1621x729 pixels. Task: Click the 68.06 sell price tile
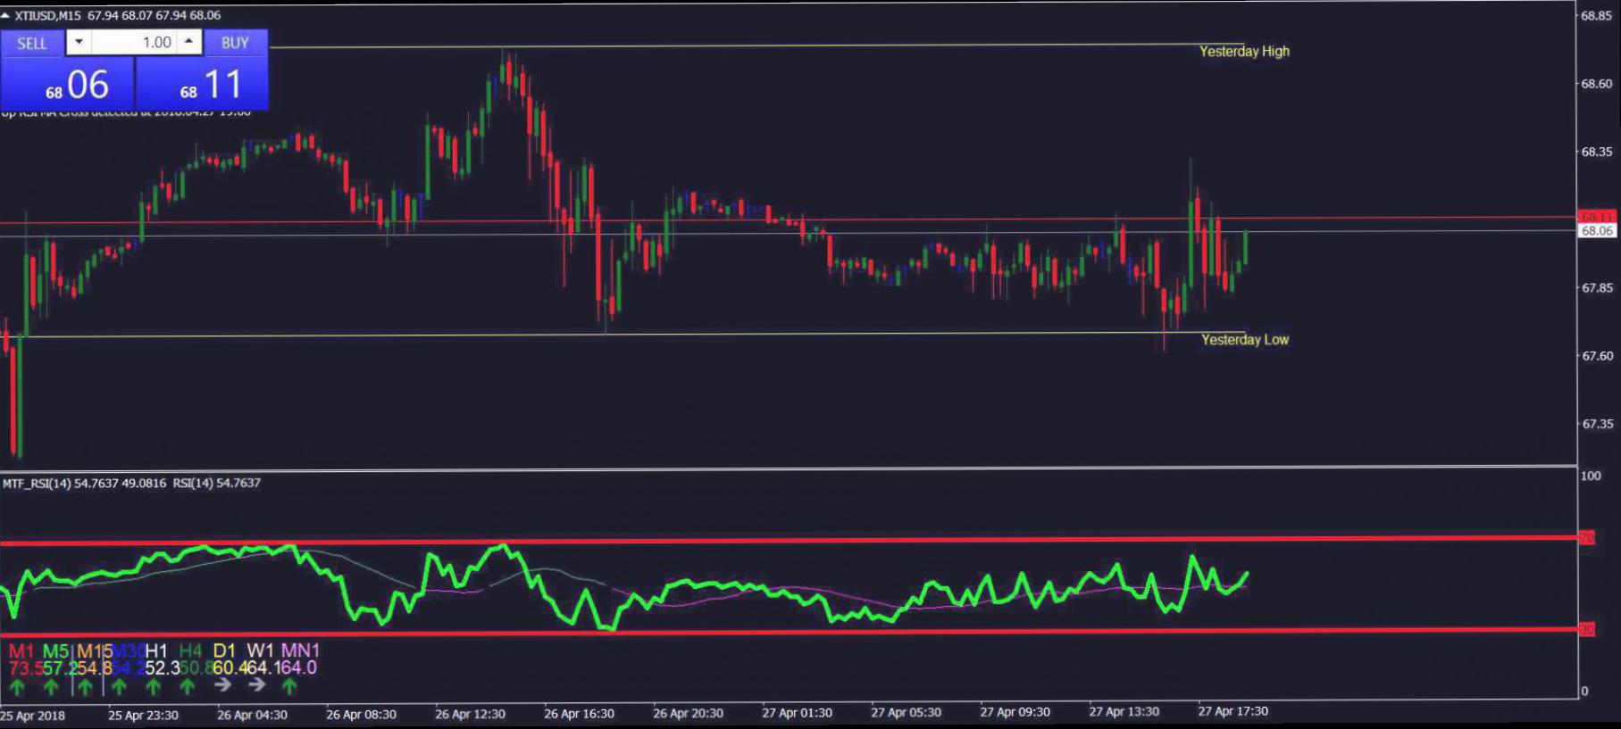67,84
